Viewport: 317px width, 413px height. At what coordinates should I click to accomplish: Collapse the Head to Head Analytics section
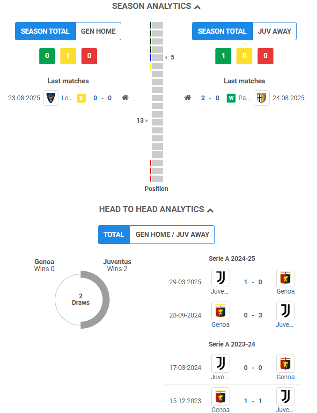point(210,210)
